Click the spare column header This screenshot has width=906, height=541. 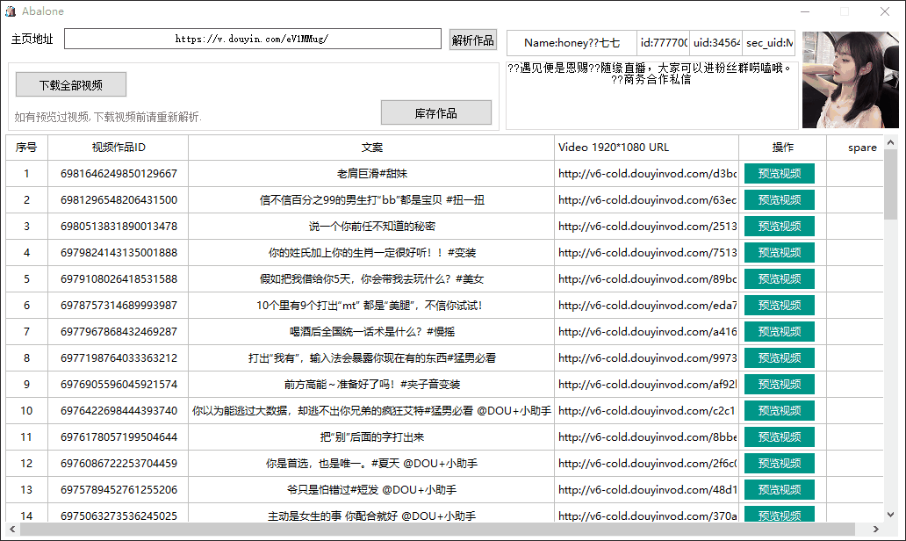tap(856, 148)
